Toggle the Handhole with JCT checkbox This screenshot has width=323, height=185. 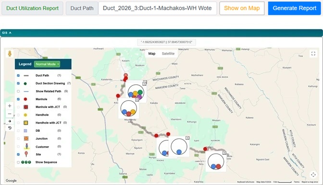click(18, 123)
